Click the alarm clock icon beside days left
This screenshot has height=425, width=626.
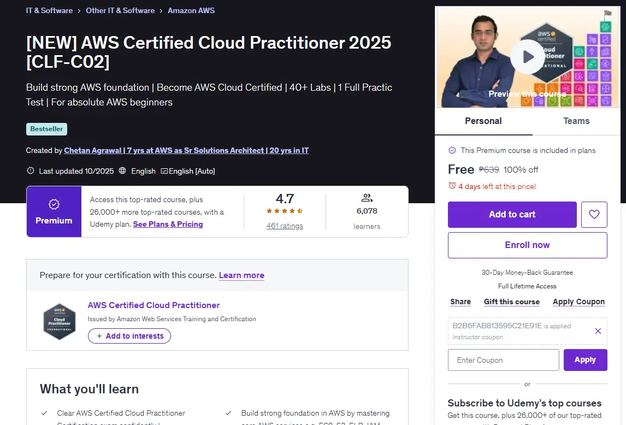[x=452, y=186]
